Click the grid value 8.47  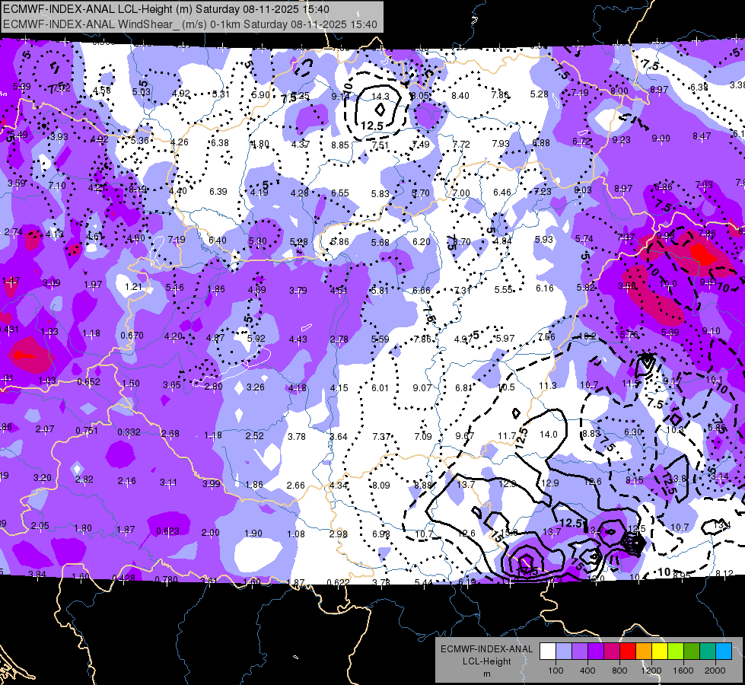click(x=702, y=136)
